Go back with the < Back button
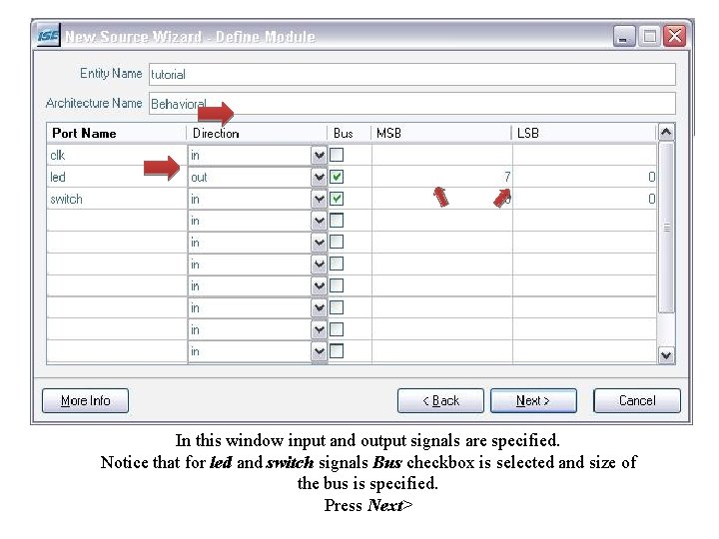The height and width of the screenshot is (539, 719). pos(440,401)
